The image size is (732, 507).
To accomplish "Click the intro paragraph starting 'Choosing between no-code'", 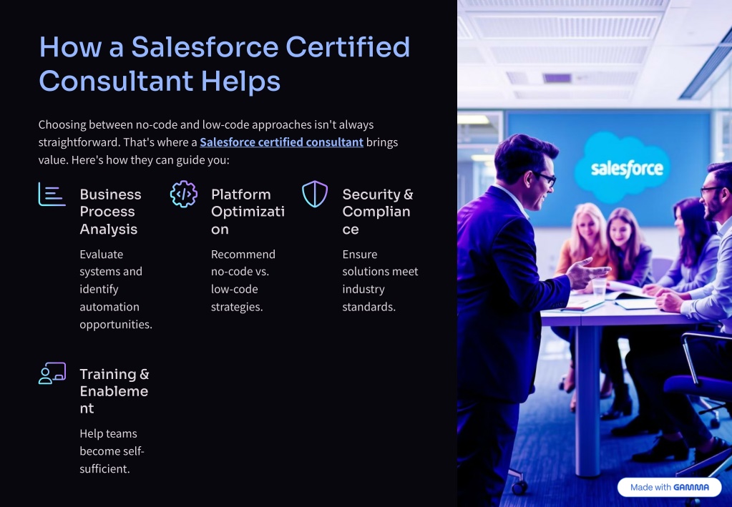I will (x=218, y=142).
